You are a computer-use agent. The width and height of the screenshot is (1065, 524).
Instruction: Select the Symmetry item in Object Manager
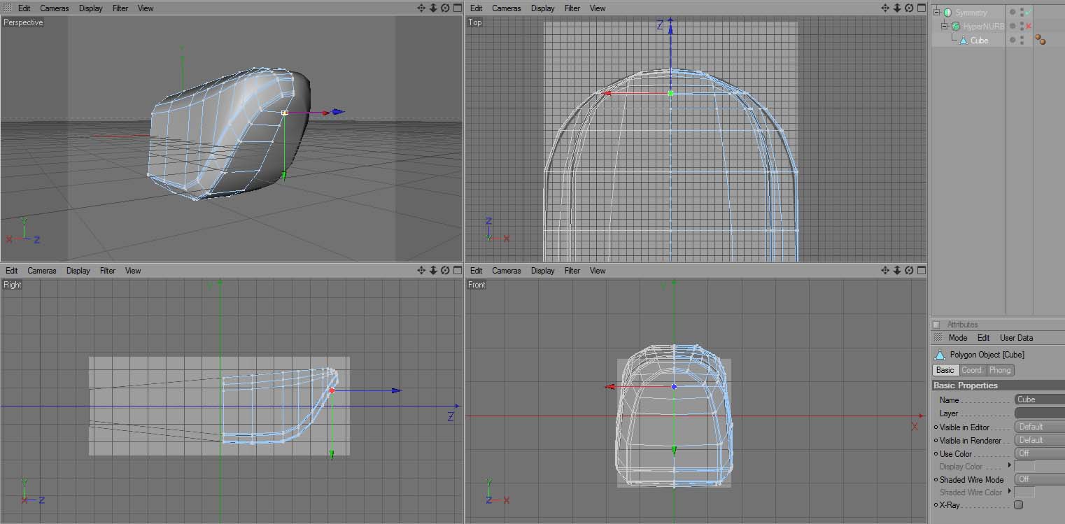point(971,13)
